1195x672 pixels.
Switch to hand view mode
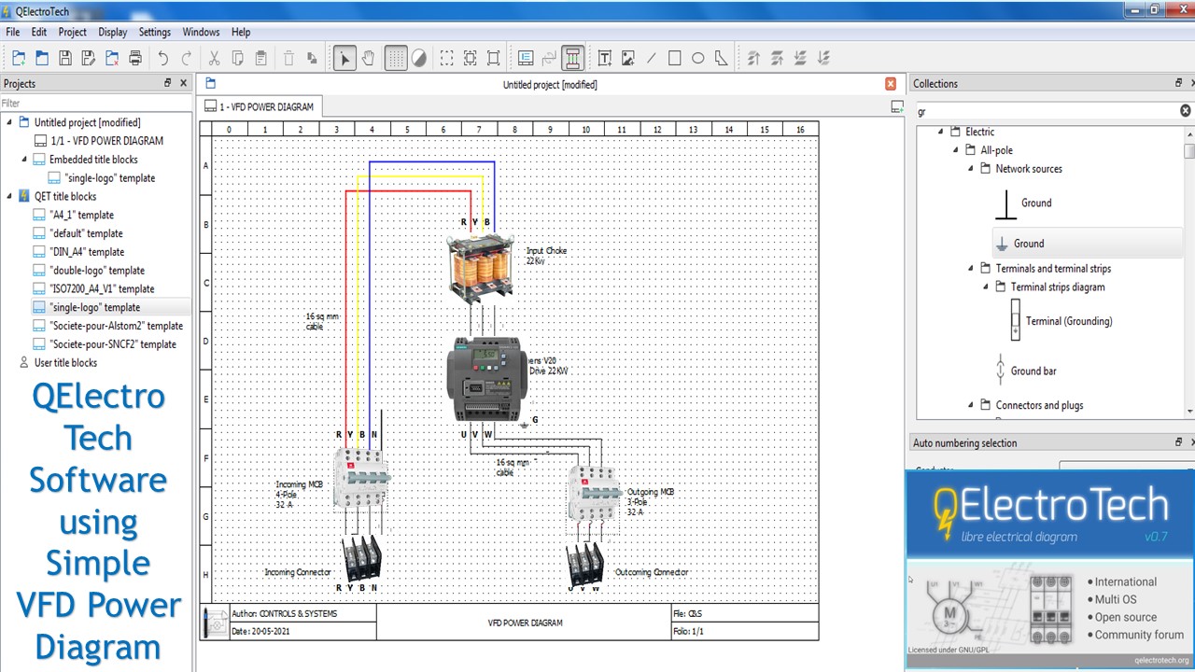click(368, 58)
